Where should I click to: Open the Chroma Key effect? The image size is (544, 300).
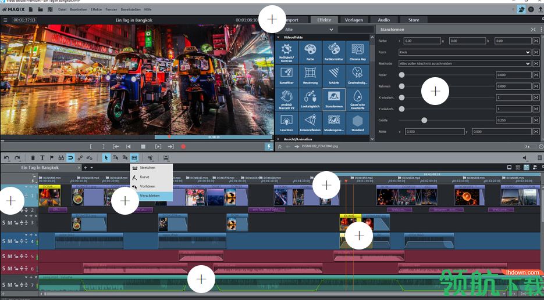pos(357,52)
